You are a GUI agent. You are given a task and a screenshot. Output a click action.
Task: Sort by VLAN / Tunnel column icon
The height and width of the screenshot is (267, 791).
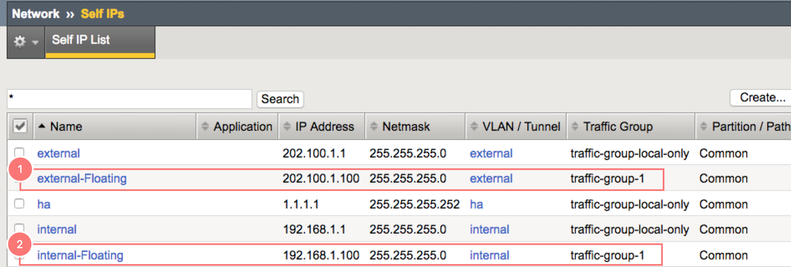click(x=474, y=126)
